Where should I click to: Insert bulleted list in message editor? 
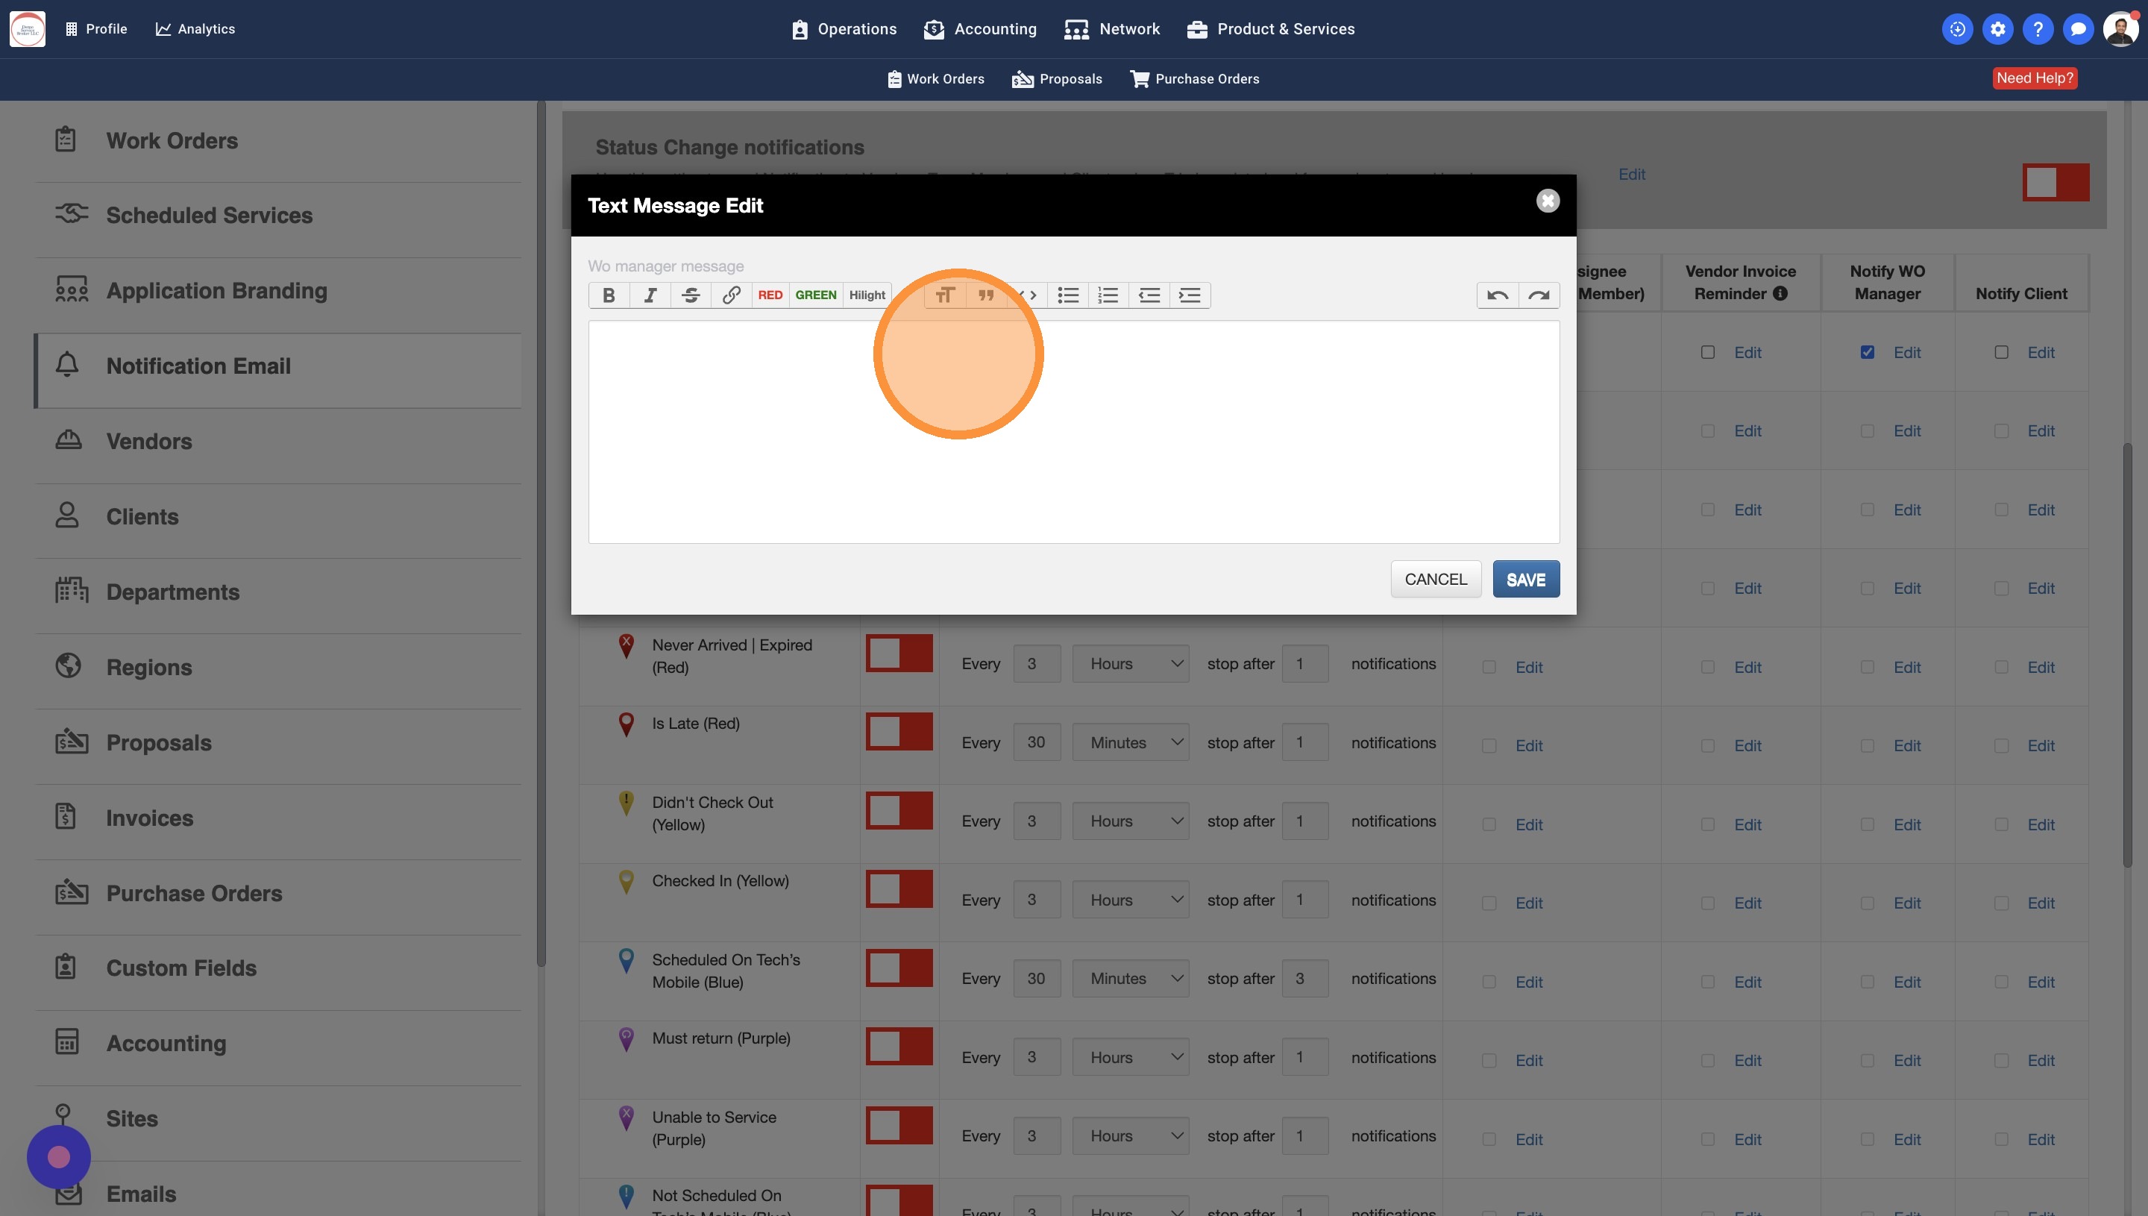point(1068,295)
